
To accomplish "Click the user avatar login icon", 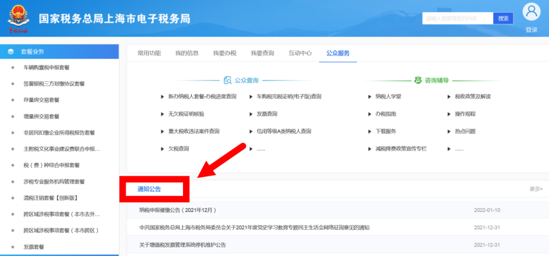I will click(531, 12).
